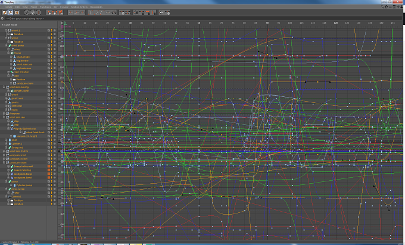This screenshot has height=245, width=405.
Task: Toggle orange marker on the train Instance row
Action: click(52, 72)
